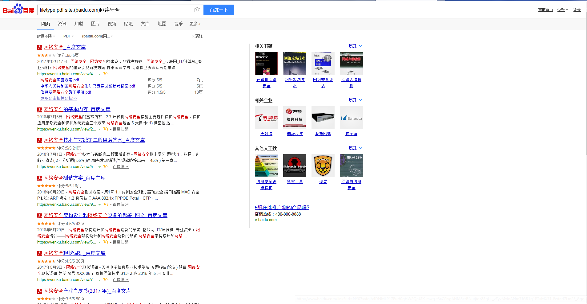Open URL dropdown arrow under 网络安全现状调研 result
Image resolution: width=587 pixels, height=304 pixels.
point(99,280)
